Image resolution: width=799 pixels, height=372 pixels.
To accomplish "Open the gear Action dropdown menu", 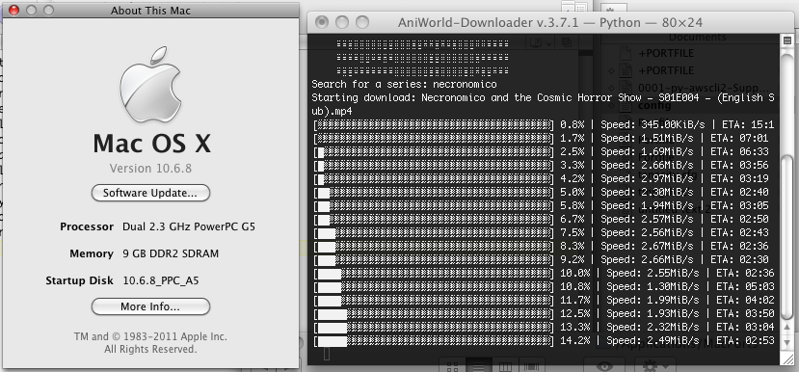I will click(x=654, y=366).
